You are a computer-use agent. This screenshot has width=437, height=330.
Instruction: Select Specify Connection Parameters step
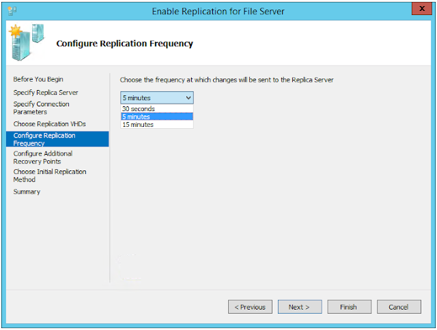41,108
